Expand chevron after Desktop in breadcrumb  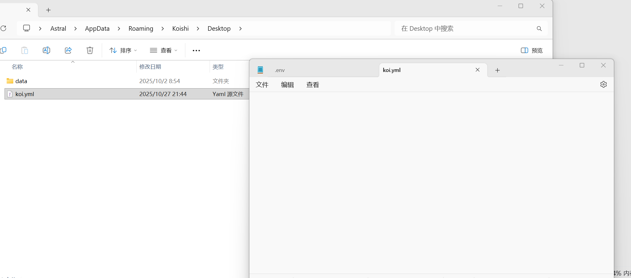tap(240, 29)
